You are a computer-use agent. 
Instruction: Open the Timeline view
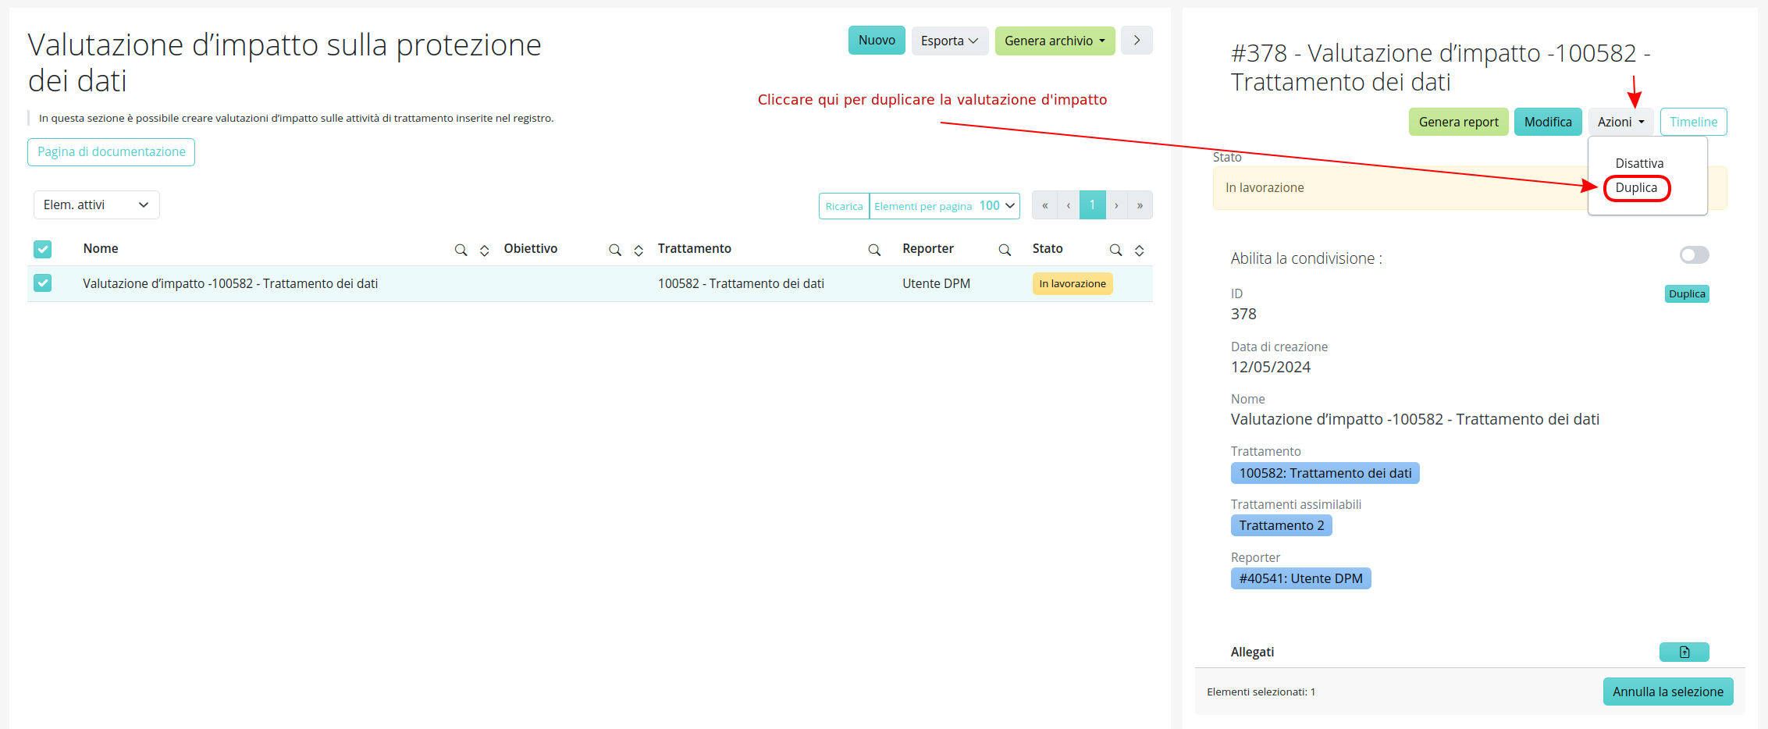point(1693,122)
